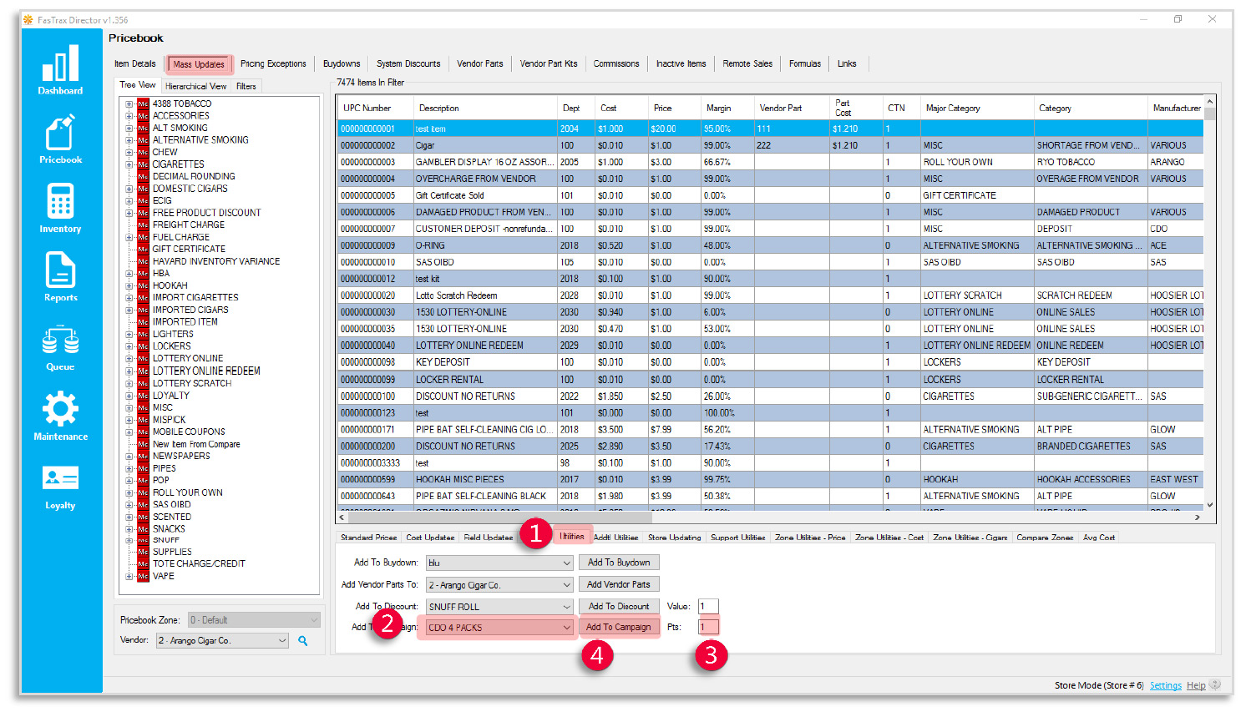Open the Reports document icon
The height and width of the screenshot is (727, 1241).
click(60, 277)
